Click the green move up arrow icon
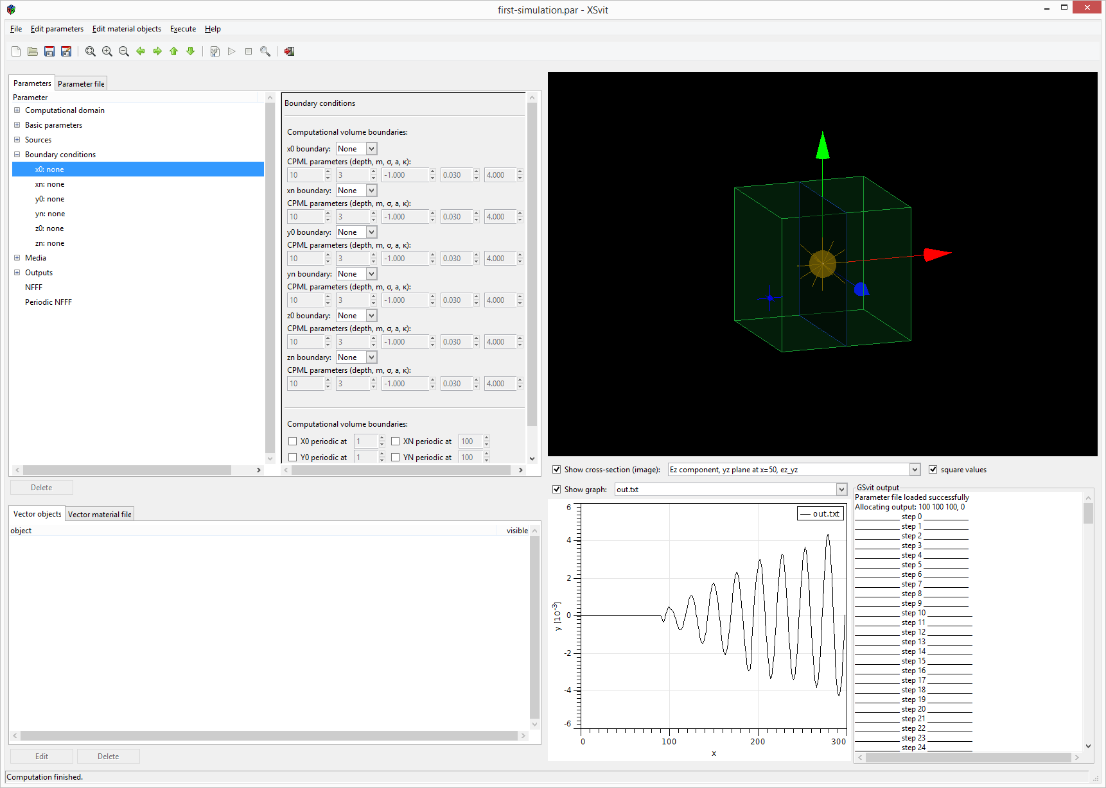The width and height of the screenshot is (1106, 788). pyautogui.click(x=174, y=51)
